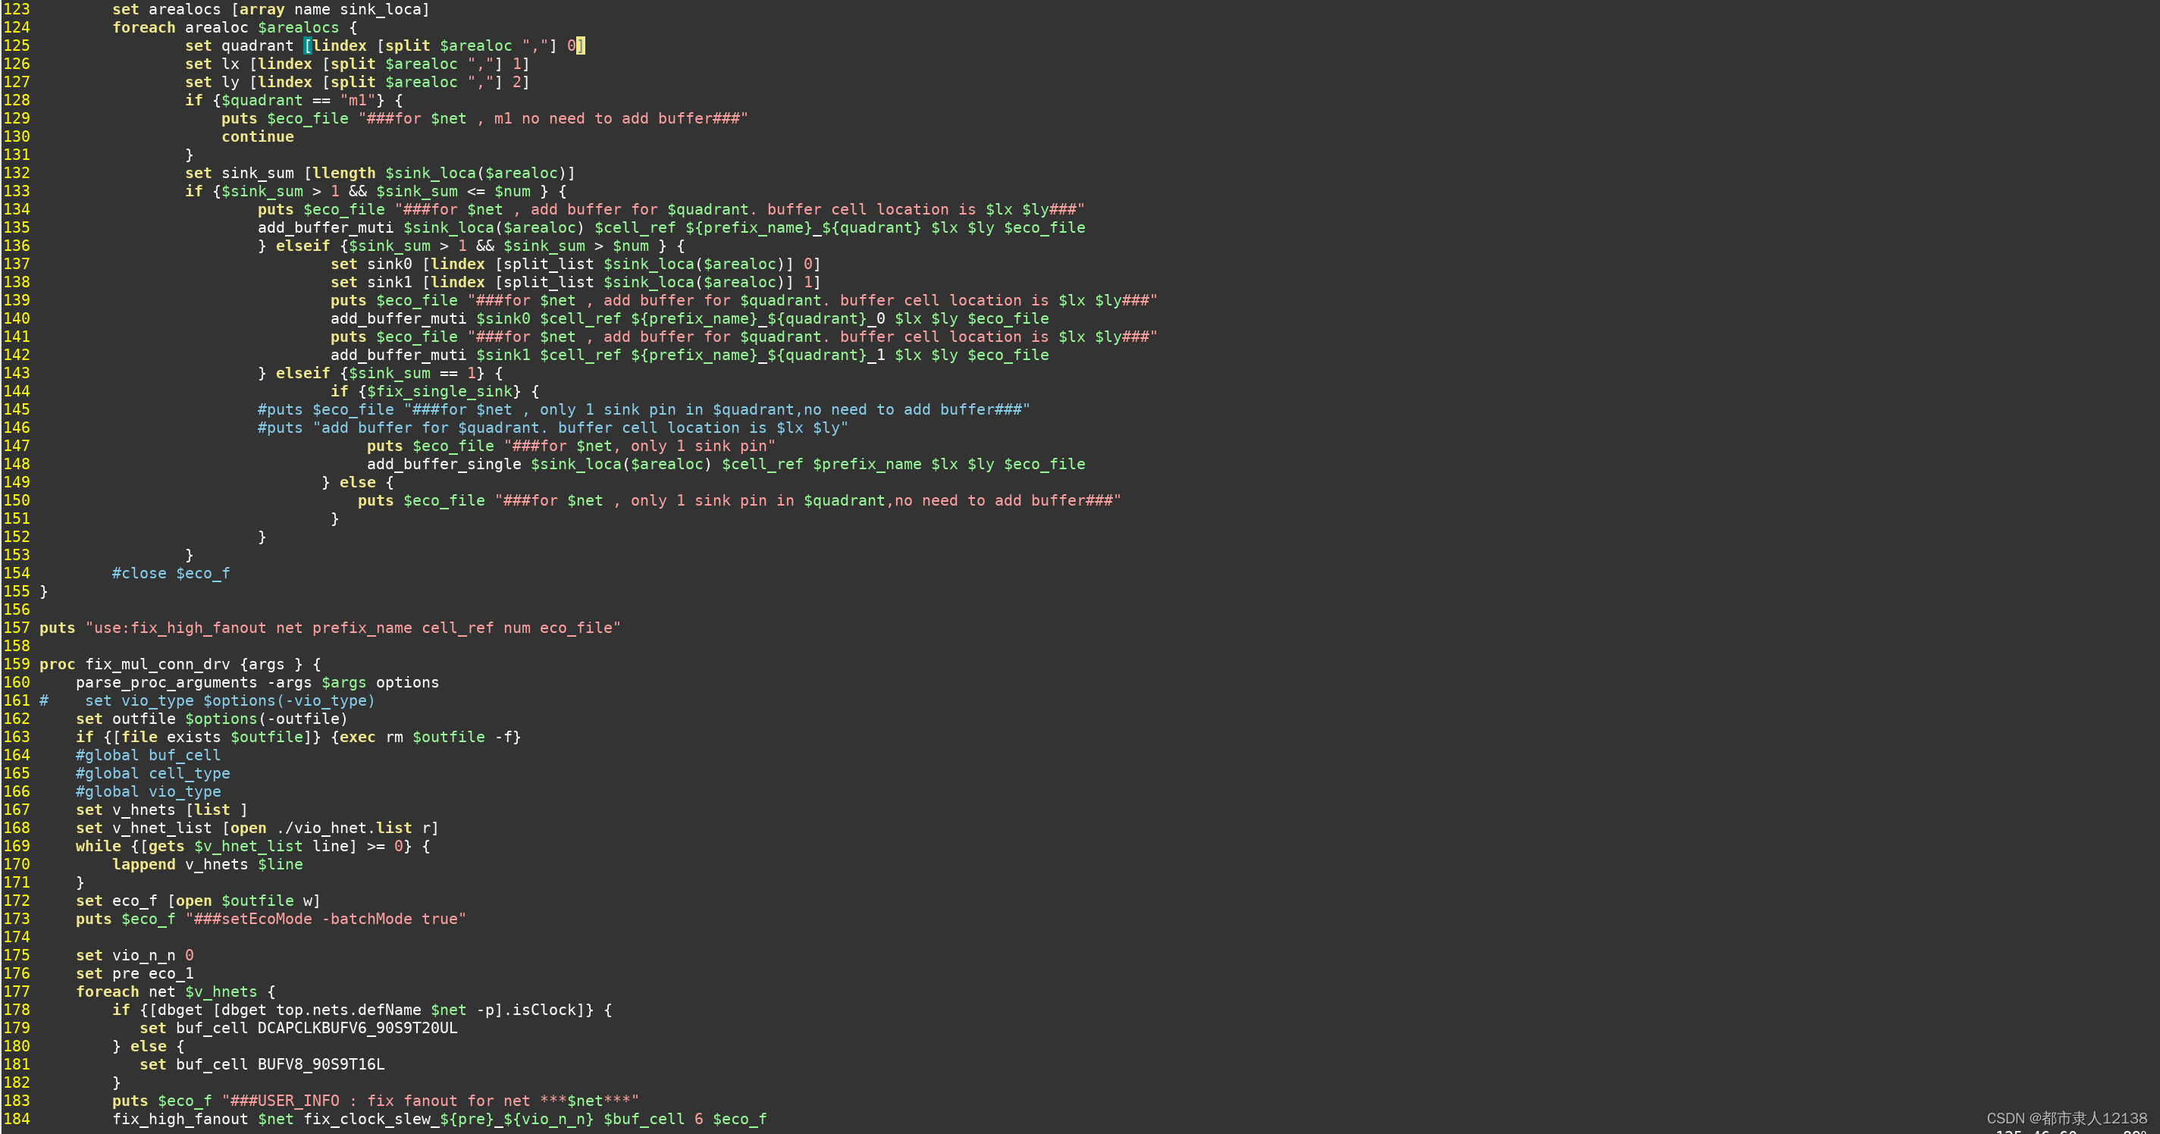The height and width of the screenshot is (1134, 2160).
Task: Click 'elseif' keyword on line 136
Action: coord(302,246)
